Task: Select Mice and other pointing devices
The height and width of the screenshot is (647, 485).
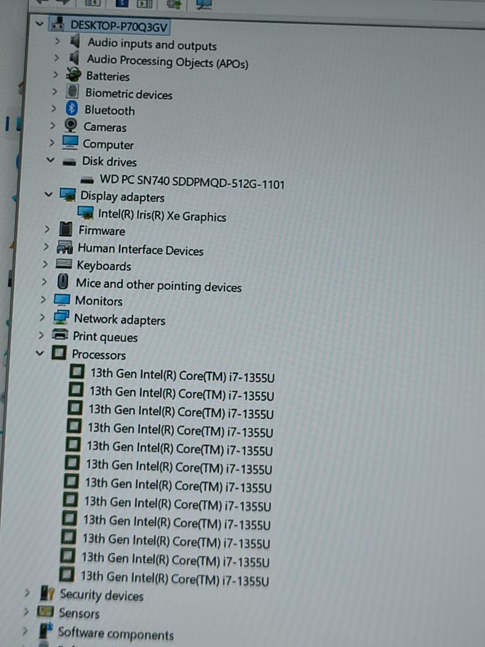Action: click(159, 285)
